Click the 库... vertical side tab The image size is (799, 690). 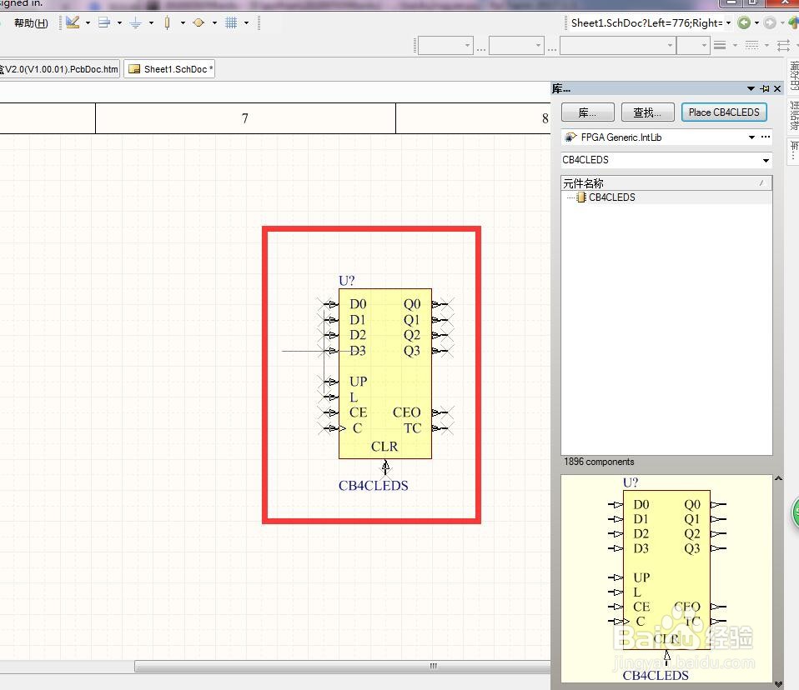tap(794, 150)
